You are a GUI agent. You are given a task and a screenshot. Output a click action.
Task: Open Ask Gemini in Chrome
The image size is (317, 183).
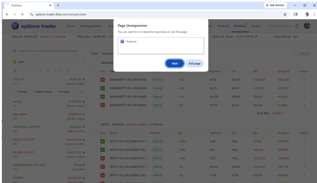coord(275,5)
